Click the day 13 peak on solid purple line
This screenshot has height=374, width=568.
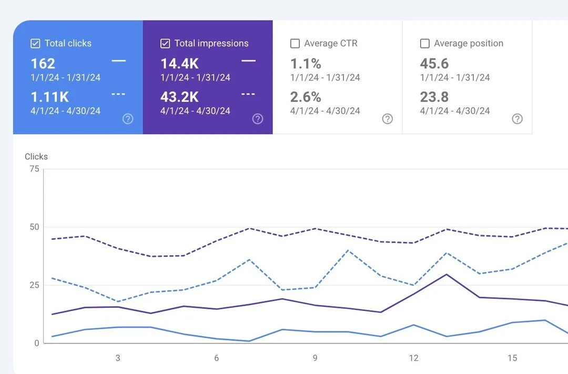tap(447, 275)
